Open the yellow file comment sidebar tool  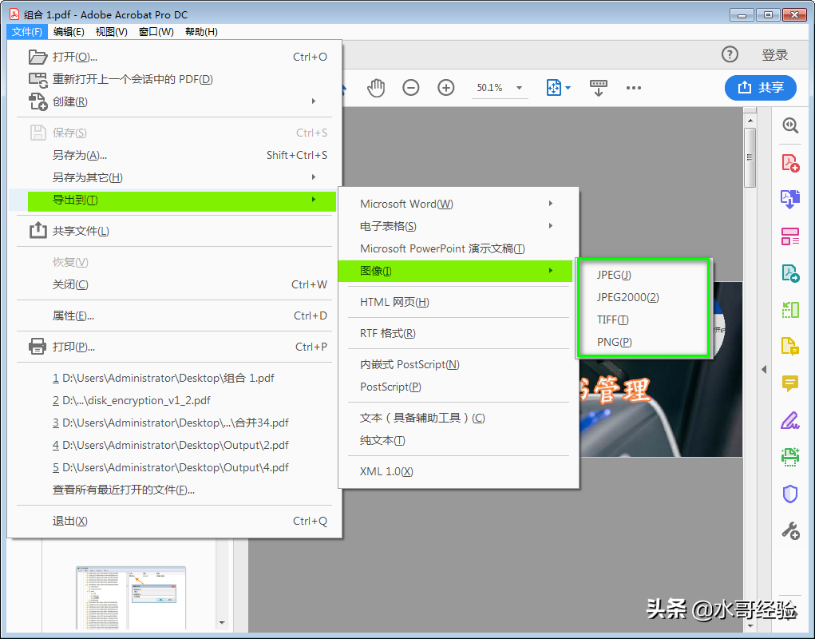click(790, 347)
